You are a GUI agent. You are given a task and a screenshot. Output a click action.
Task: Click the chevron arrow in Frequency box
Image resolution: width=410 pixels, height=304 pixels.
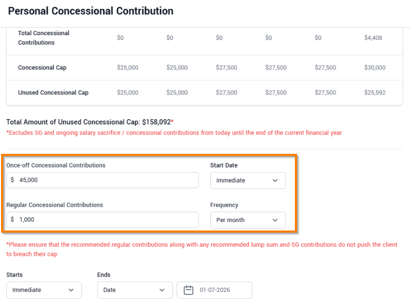(275, 220)
